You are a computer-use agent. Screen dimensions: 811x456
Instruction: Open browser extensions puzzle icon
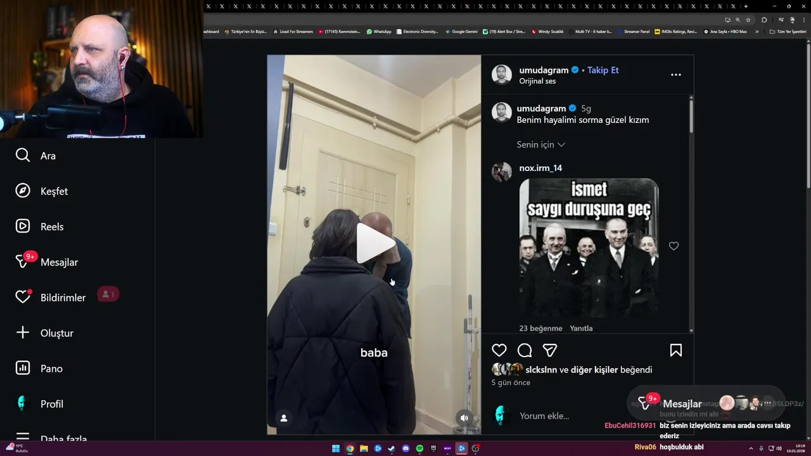tap(764, 20)
